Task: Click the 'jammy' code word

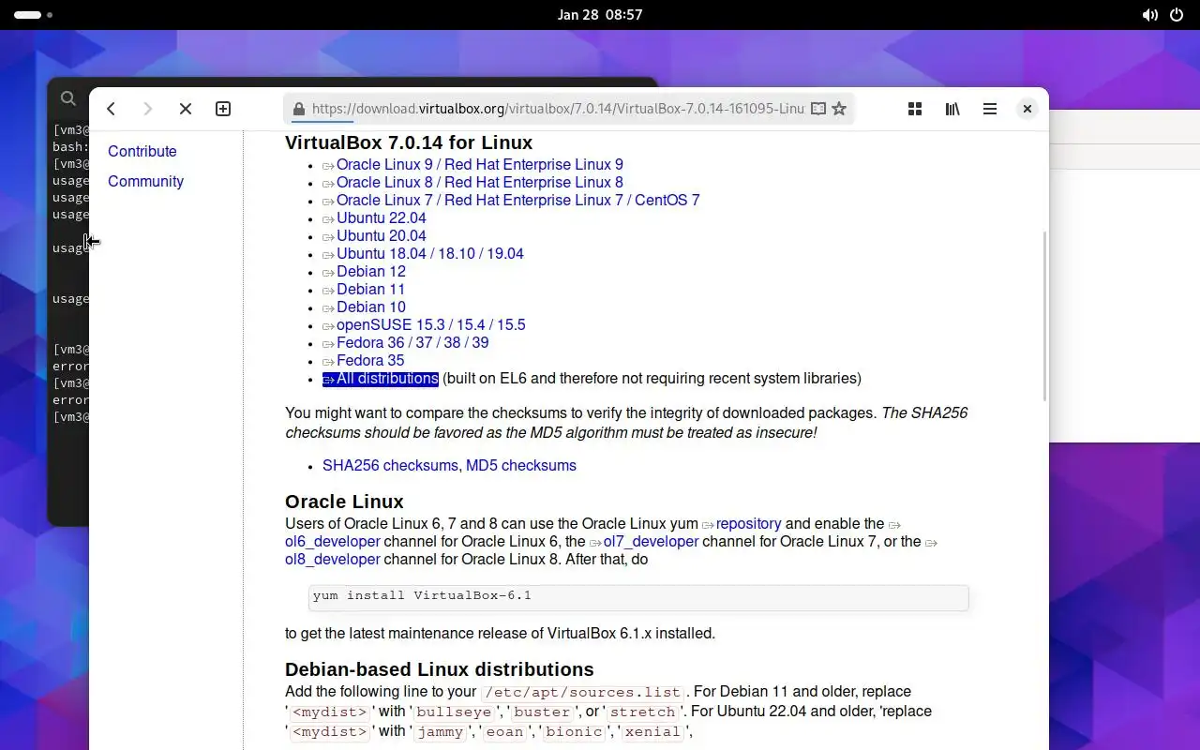Action: coord(440,732)
